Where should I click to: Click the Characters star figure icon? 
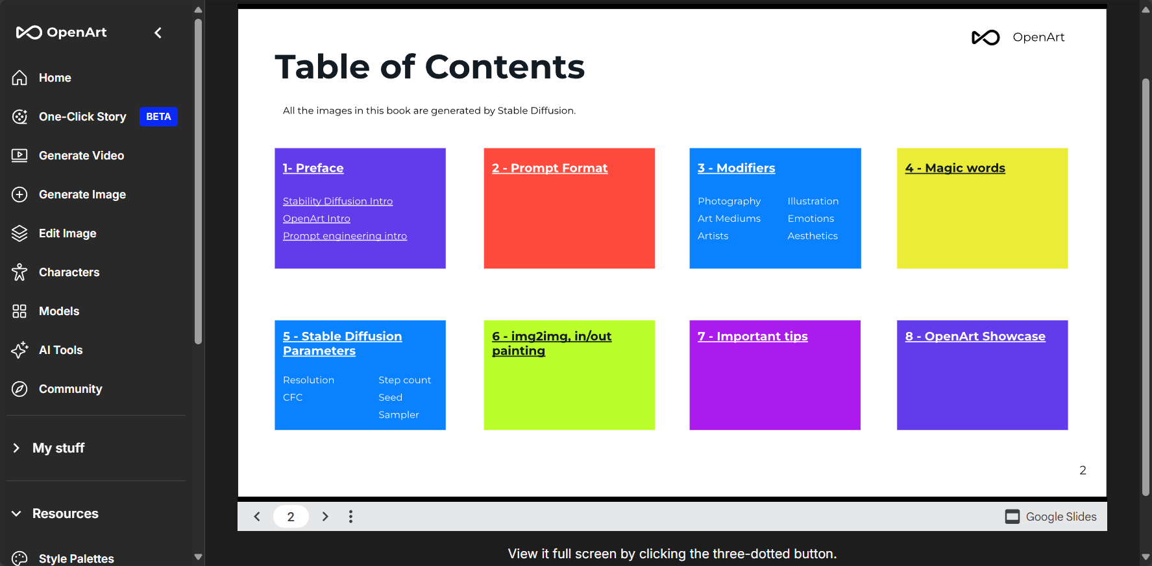(x=19, y=272)
